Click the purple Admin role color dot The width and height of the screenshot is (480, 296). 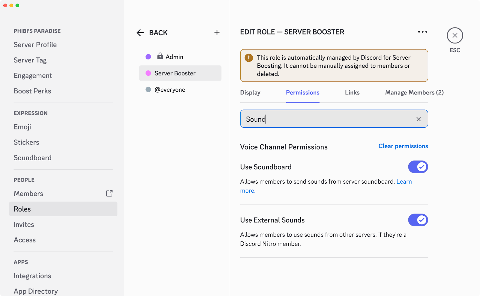(x=148, y=57)
